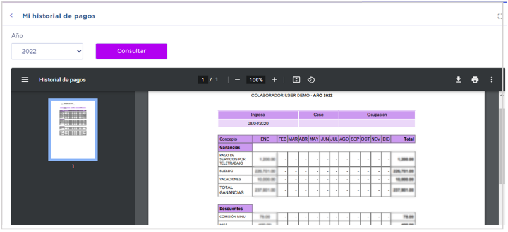Viewport: 508px width, 232px height.
Task: Click the COMISIÓN MINU row label
Action: tap(235, 216)
